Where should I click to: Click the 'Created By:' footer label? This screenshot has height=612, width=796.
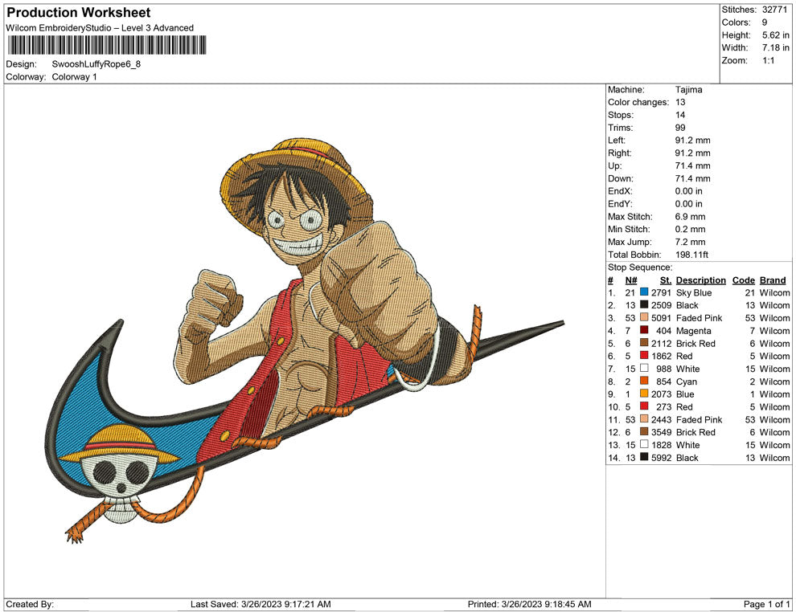[x=30, y=604]
